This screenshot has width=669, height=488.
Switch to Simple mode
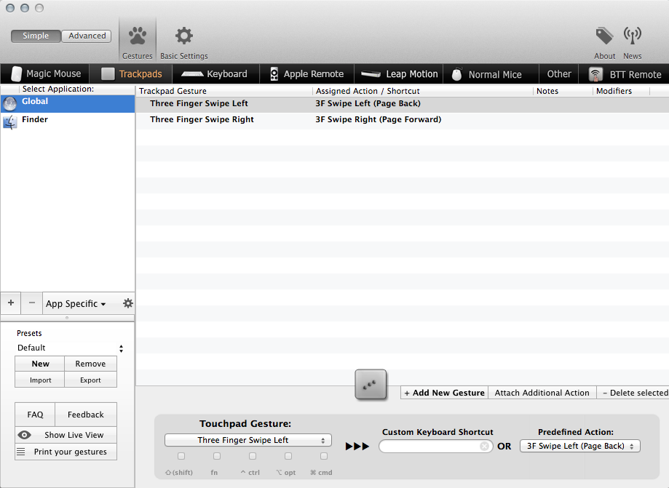point(36,36)
